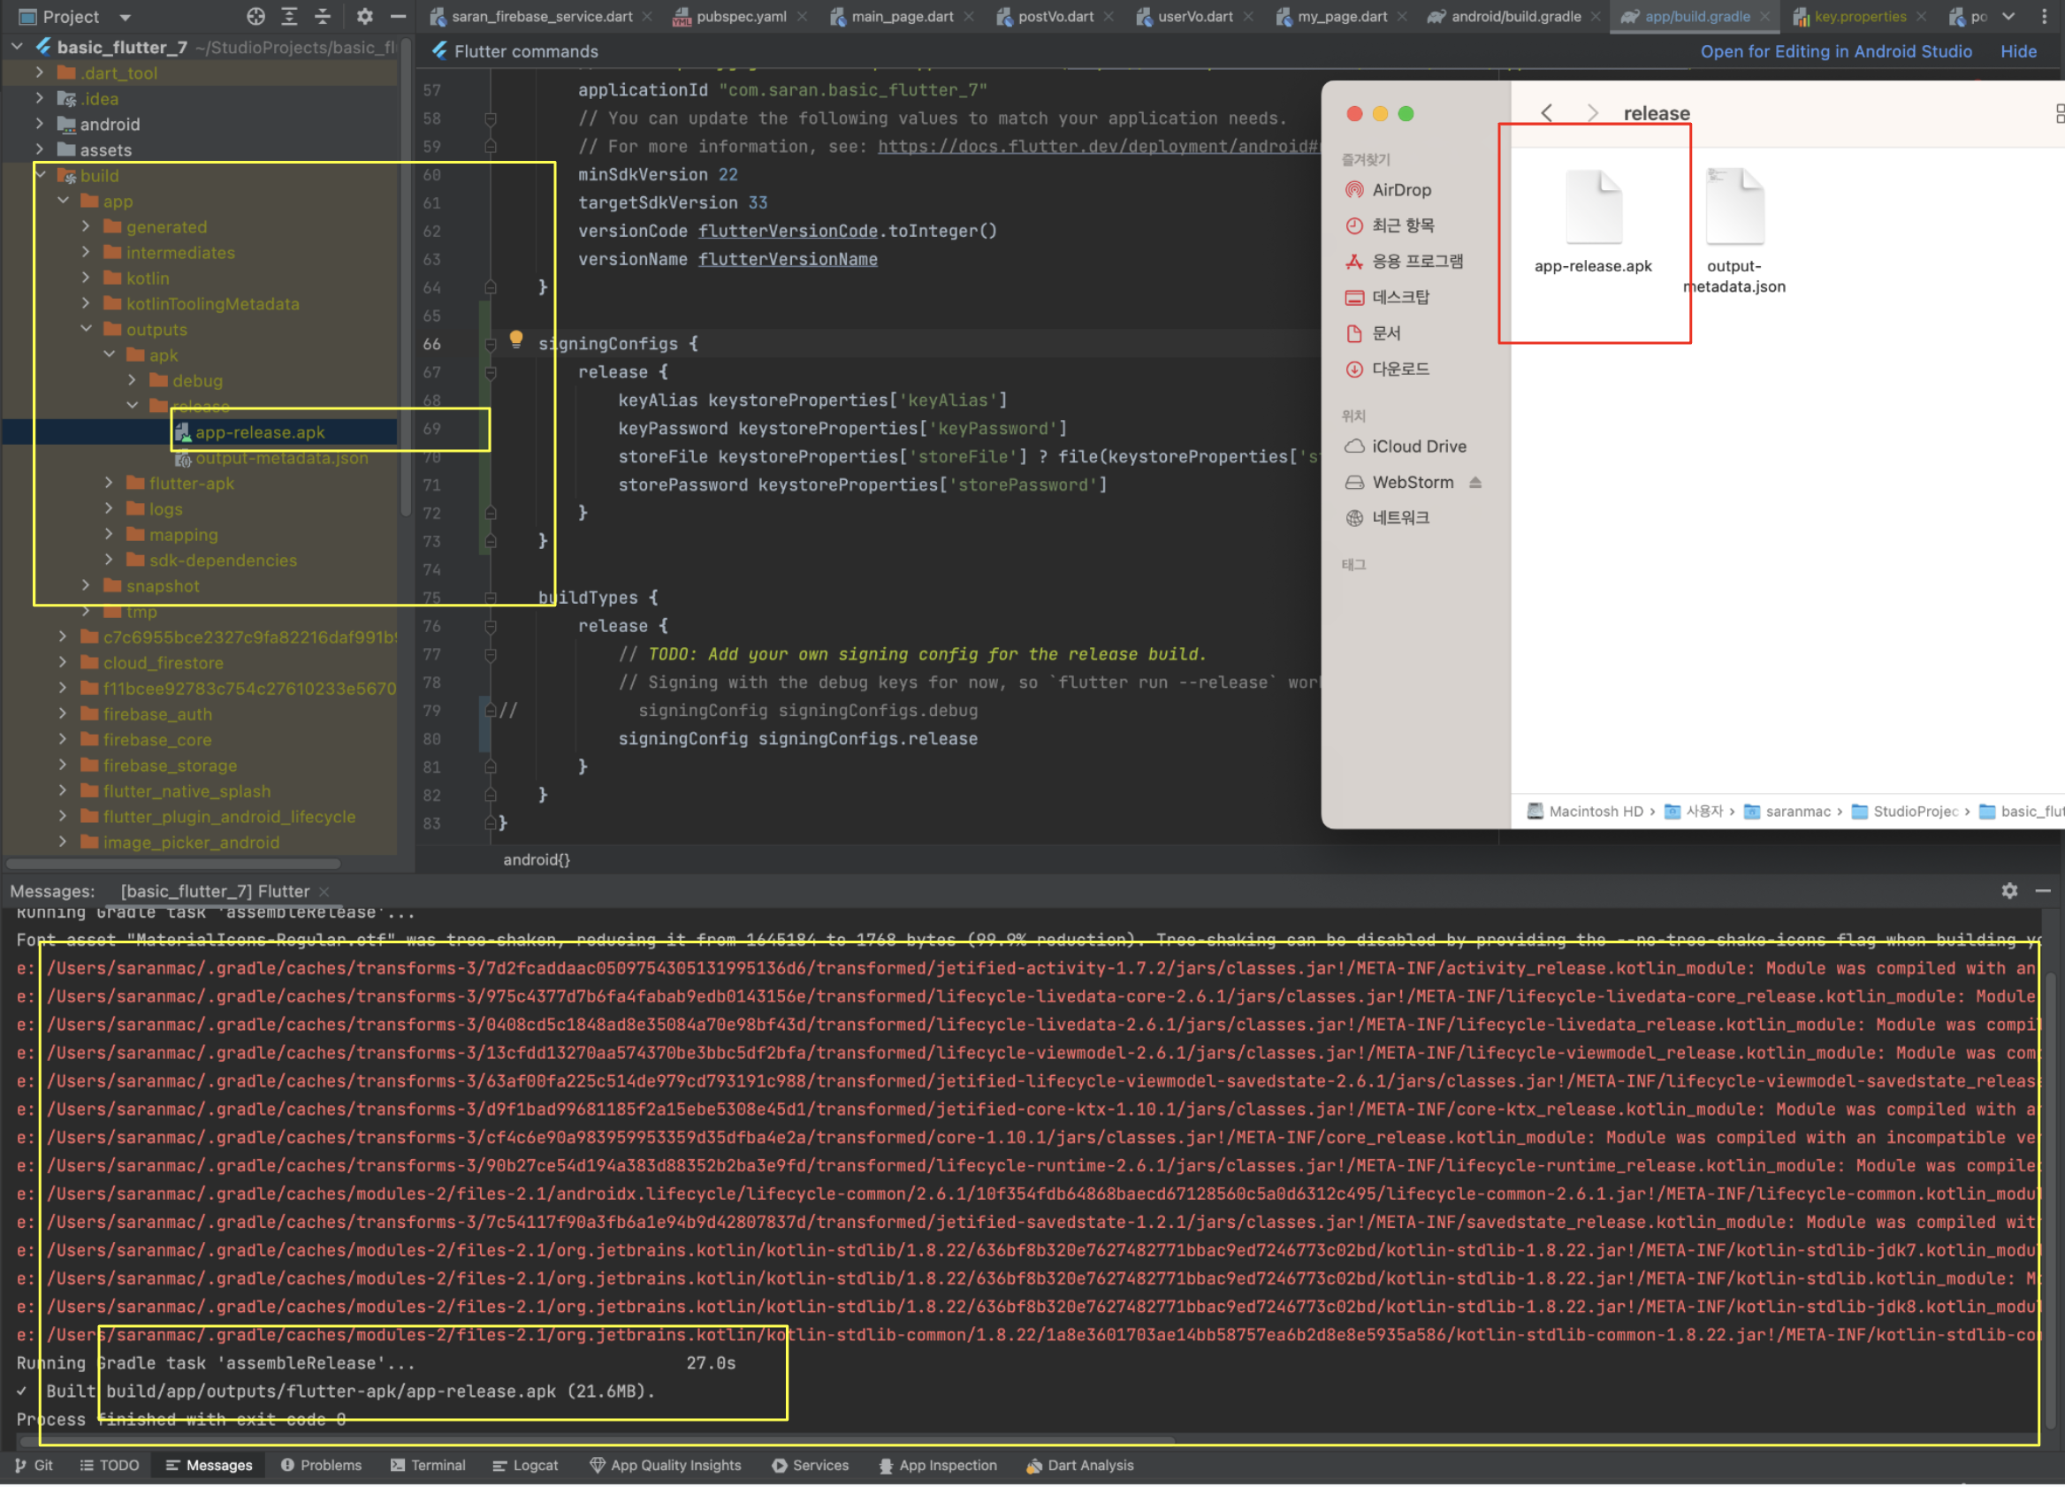Switch to the android/build.gradle tab
Image resolution: width=2065 pixels, height=1487 pixels.
tap(1513, 17)
